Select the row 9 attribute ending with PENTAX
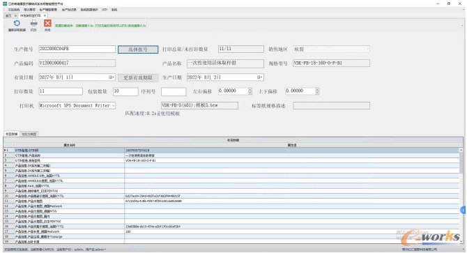Image resolution: width=467 pixels, height=253 pixels. click(x=36, y=191)
